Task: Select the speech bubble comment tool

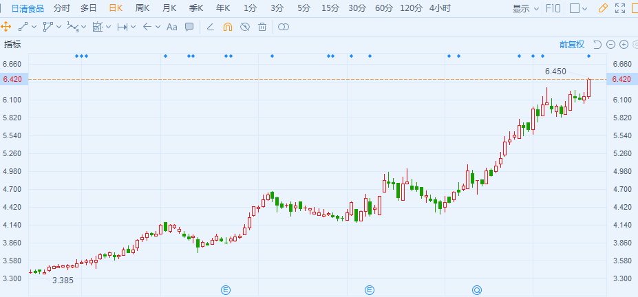Action: click(189, 27)
